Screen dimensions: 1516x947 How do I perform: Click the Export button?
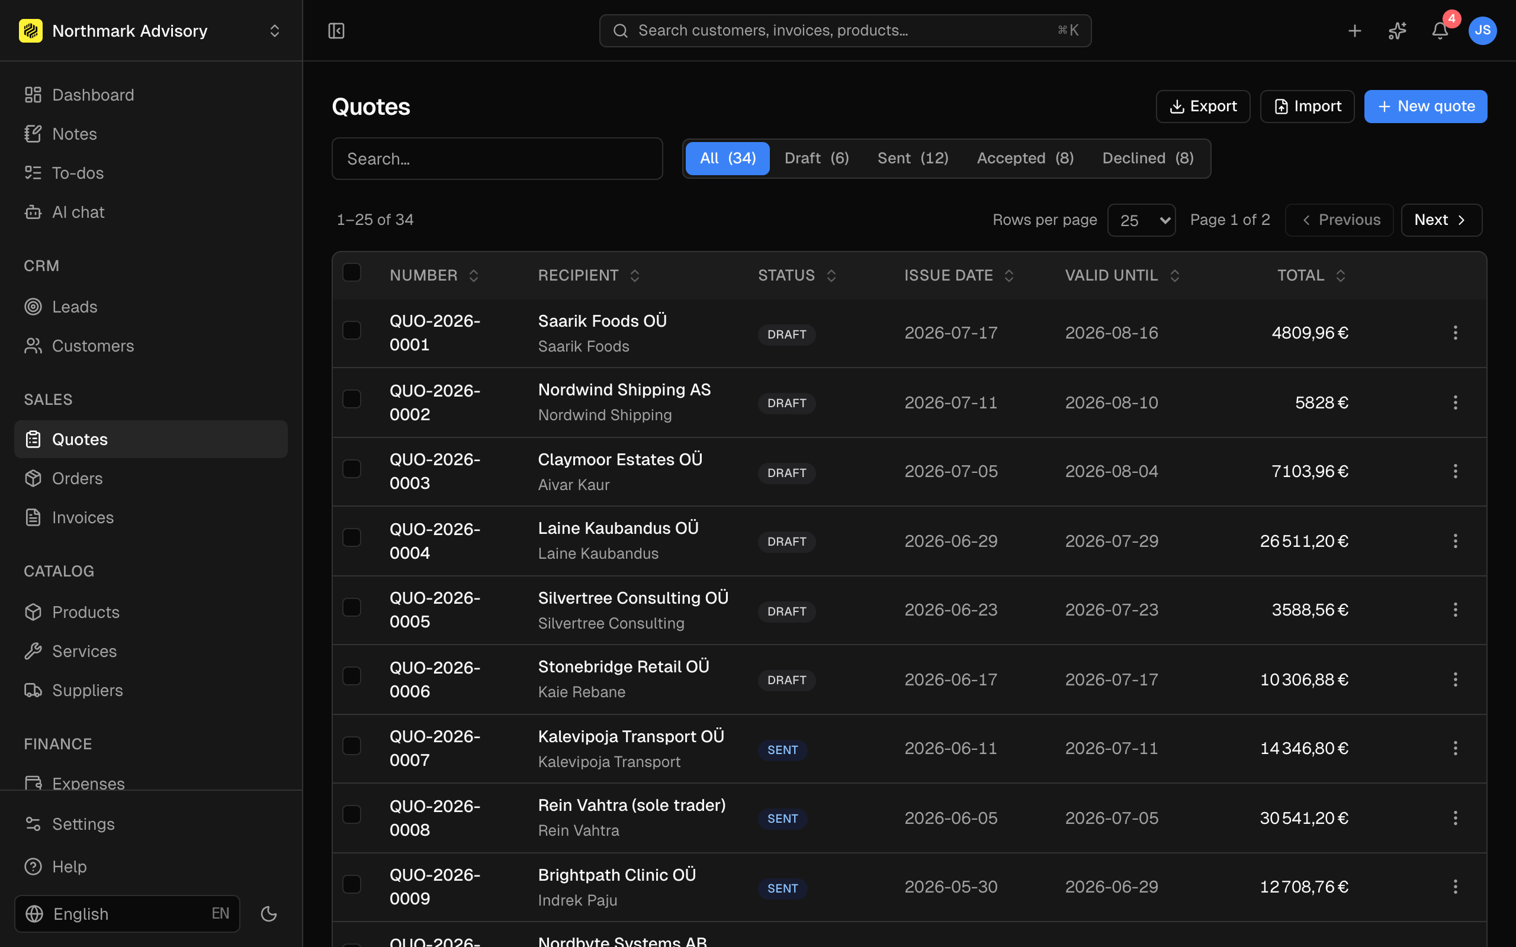(x=1203, y=107)
